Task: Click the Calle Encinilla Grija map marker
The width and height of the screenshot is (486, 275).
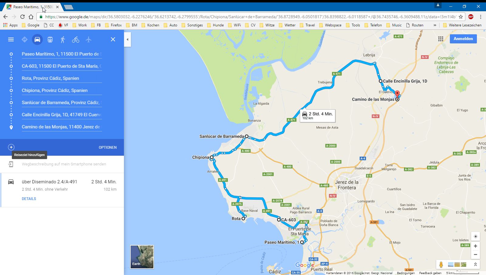Action: point(380,81)
